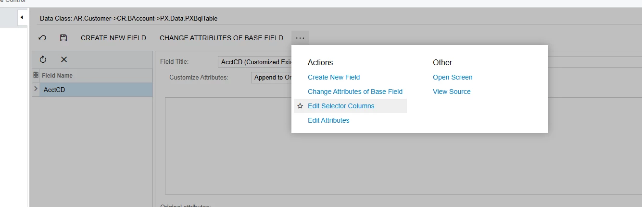Click the grid icon beside Field Name header
The width and height of the screenshot is (642, 207).
coord(36,75)
